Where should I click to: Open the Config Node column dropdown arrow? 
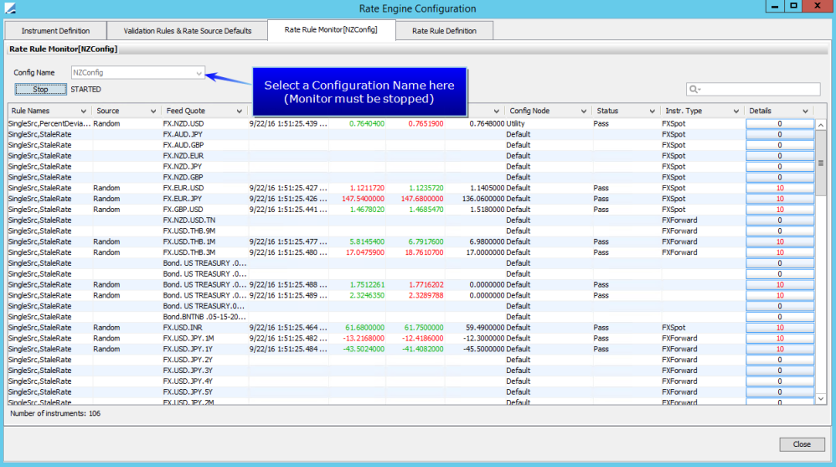584,111
